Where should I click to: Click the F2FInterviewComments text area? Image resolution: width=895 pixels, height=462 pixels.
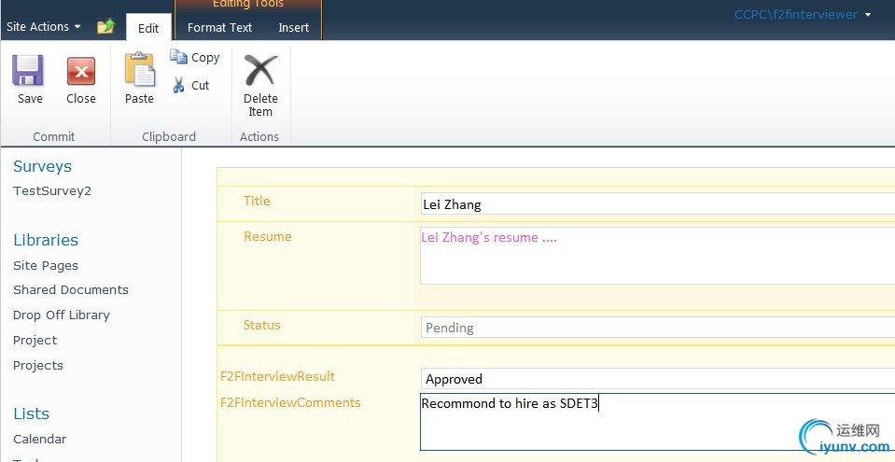tap(658, 422)
